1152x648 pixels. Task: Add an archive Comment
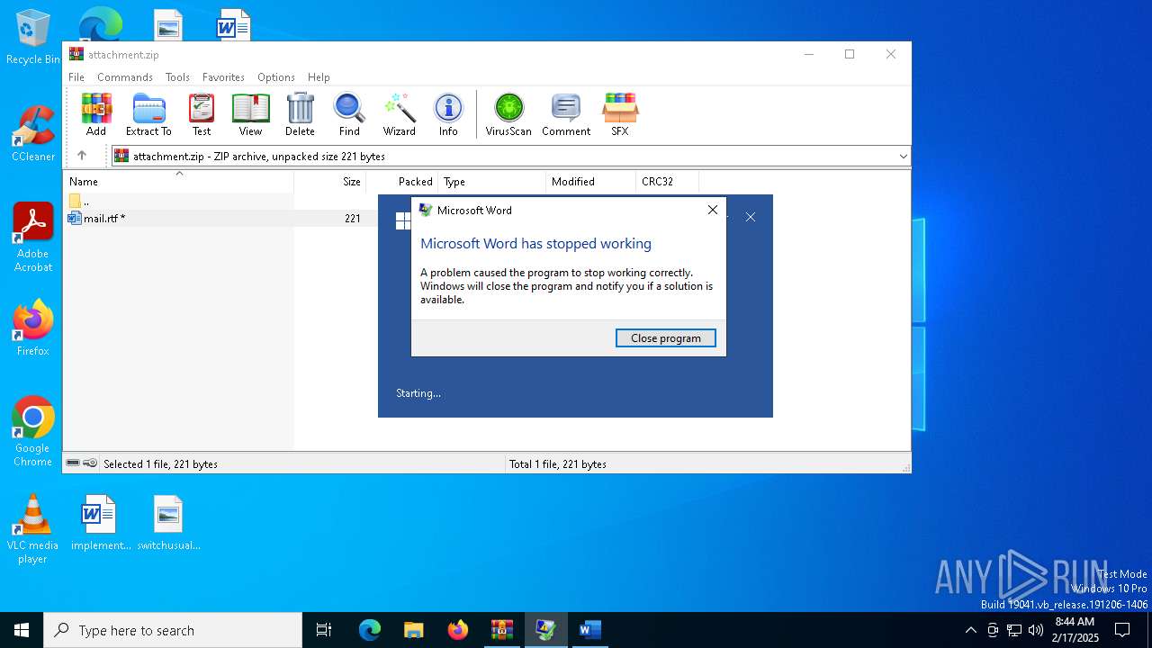coord(566,114)
